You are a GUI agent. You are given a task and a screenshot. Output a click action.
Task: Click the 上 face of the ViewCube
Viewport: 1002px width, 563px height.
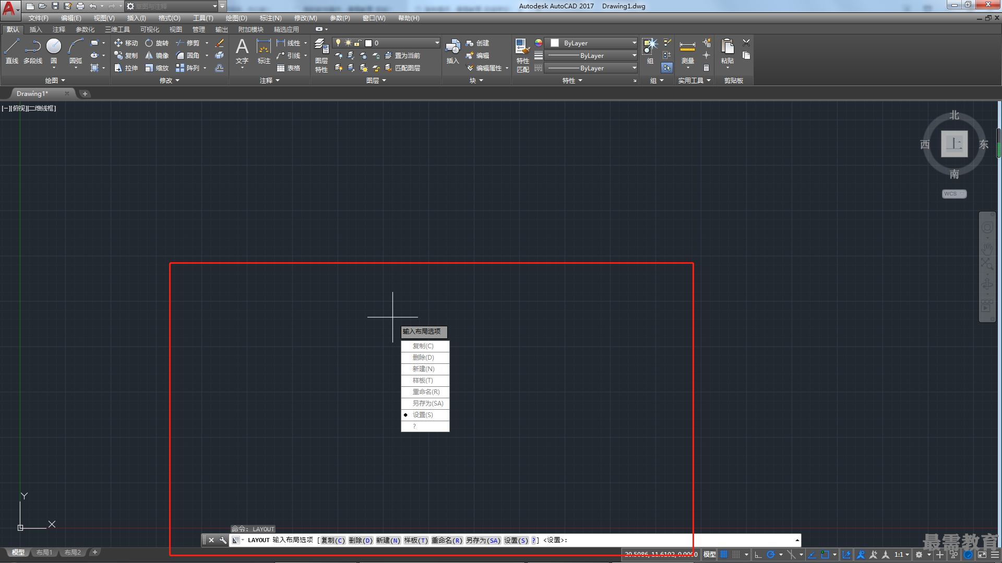[954, 144]
